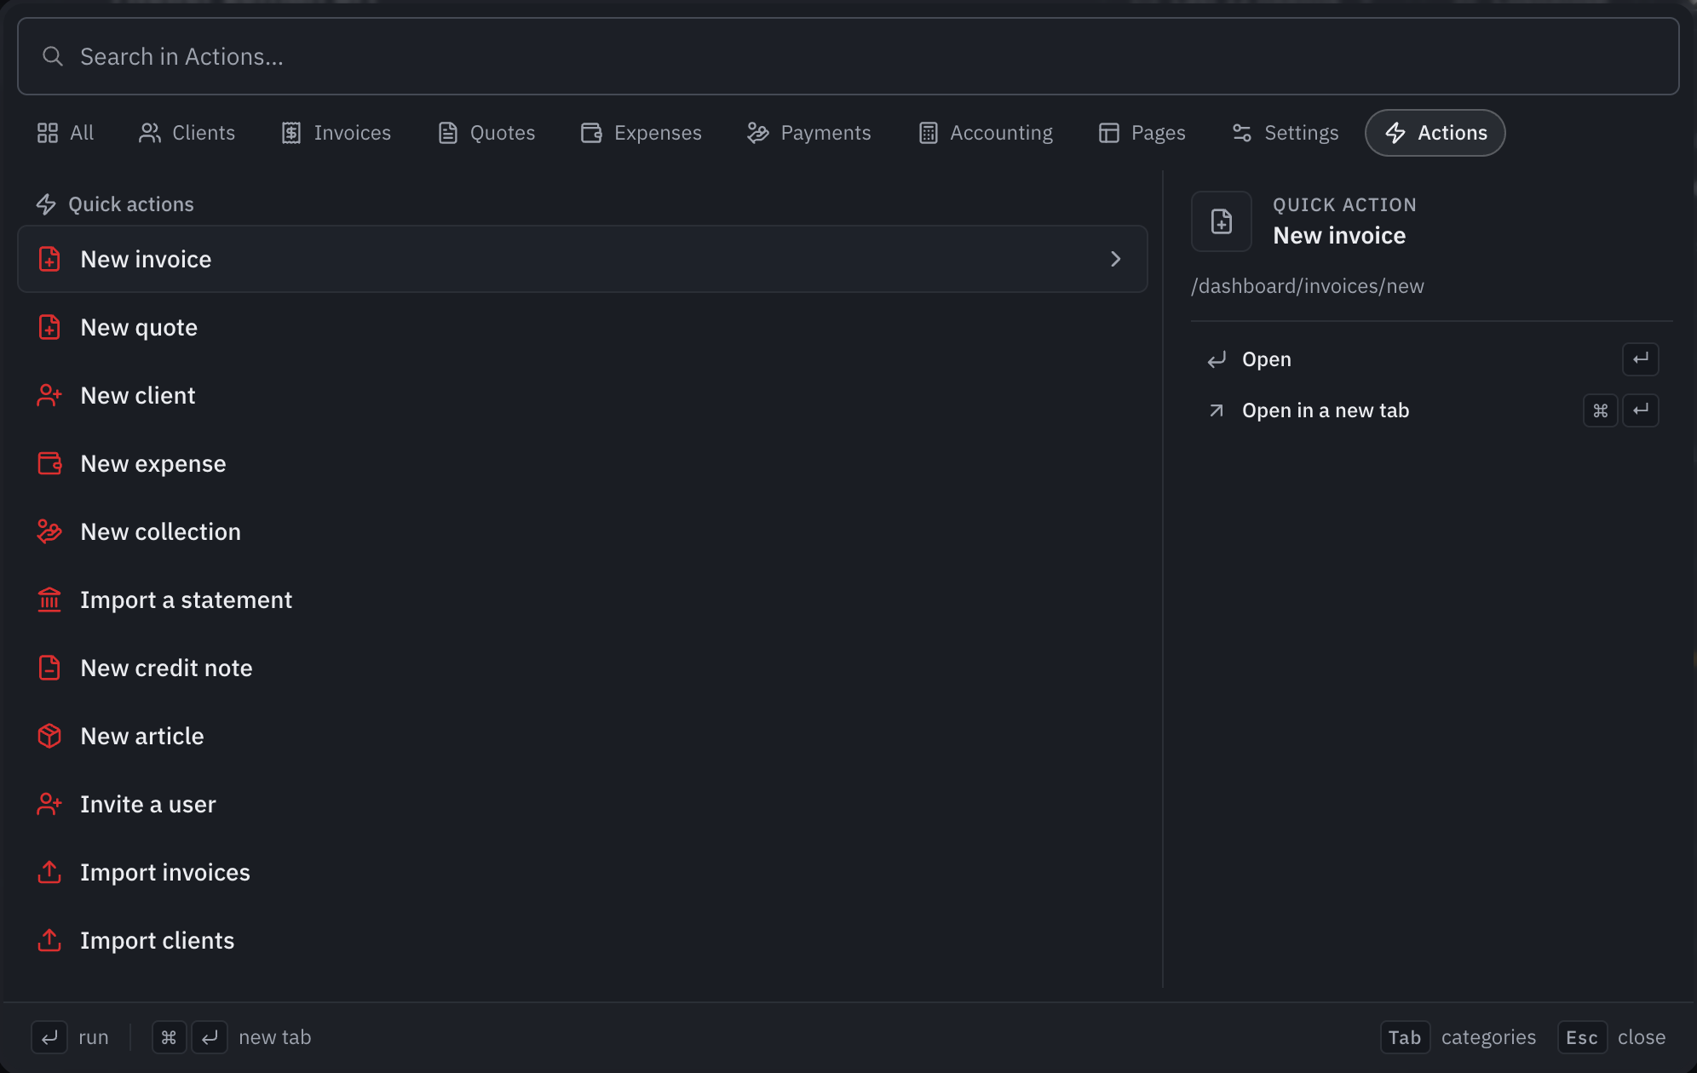Click the Invite a user icon
The width and height of the screenshot is (1697, 1073).
(49, 804)
